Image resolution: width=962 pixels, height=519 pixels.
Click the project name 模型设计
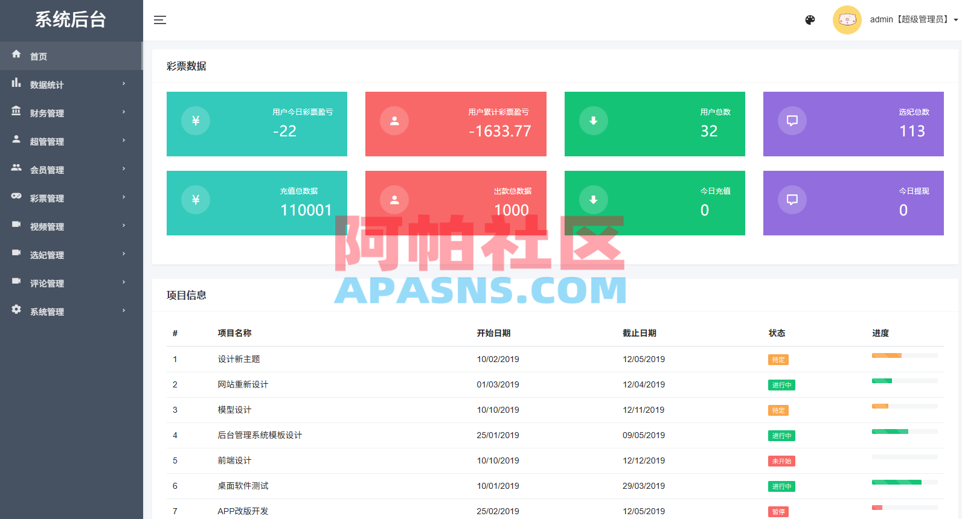tap(234, 410)
